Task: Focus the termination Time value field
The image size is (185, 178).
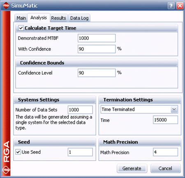Action: coord(165,120)
